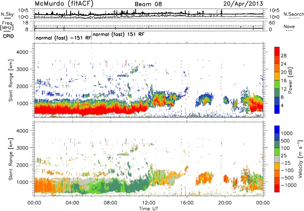Click the blue segment of Power colorbar
The width and height of the screenshot is (304, 211).
tap(277, 110)
